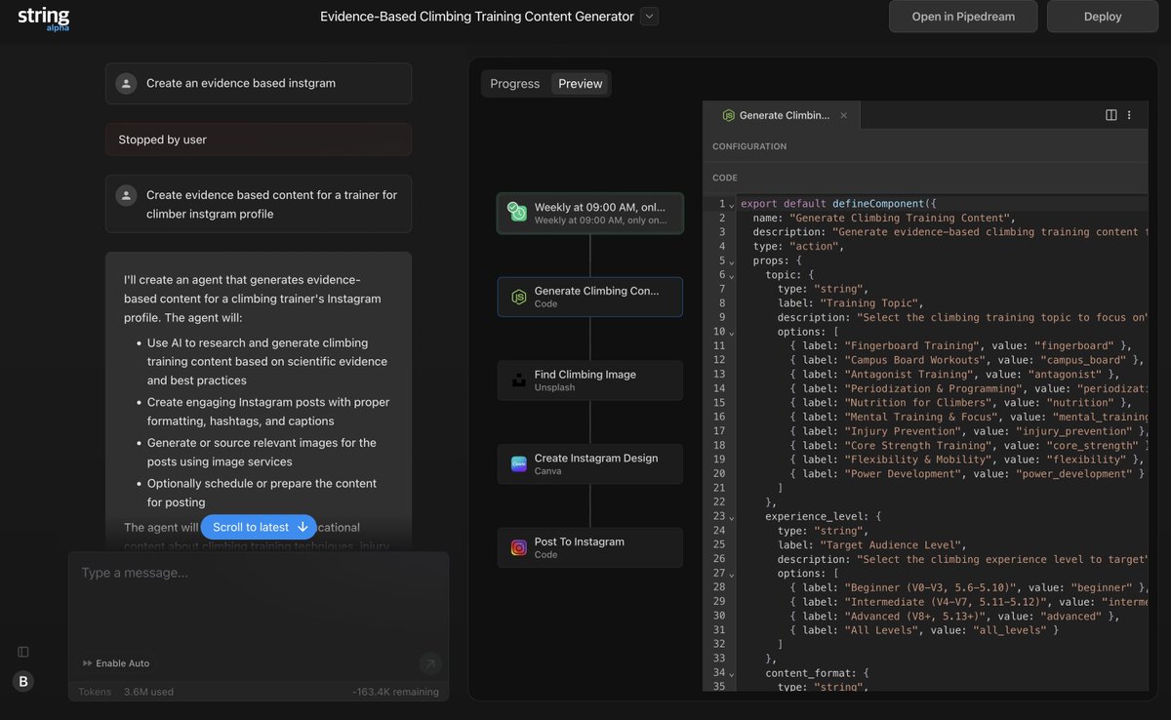Toggle the split editor layout icon
The image size is (1171, 720).
click(x=1110, y=115)
